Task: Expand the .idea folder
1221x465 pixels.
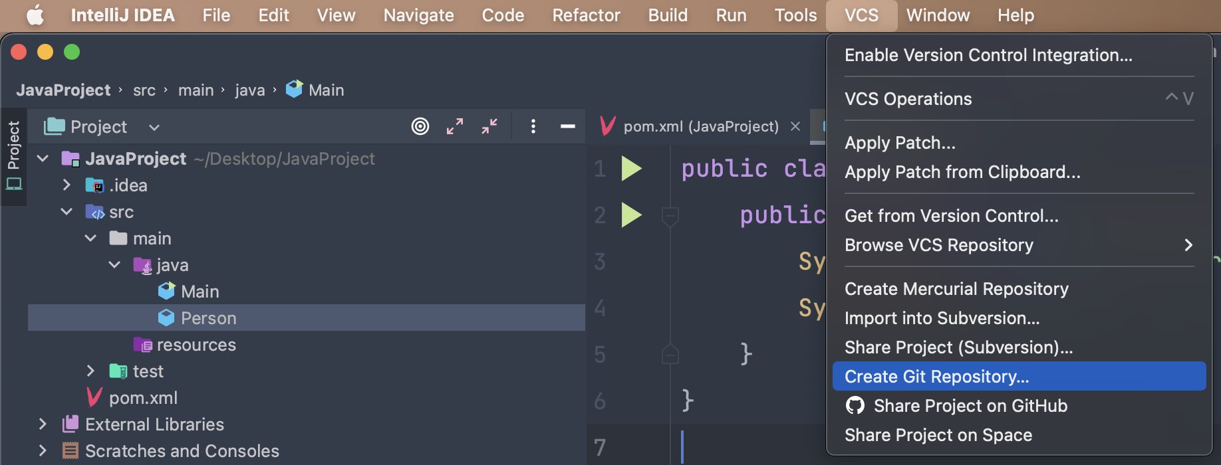Action: 67,185
